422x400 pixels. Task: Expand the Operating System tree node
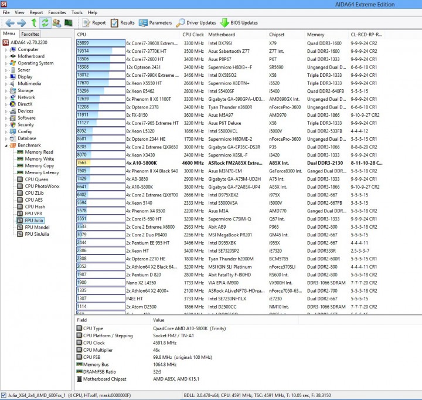click(x=6, y=63)
